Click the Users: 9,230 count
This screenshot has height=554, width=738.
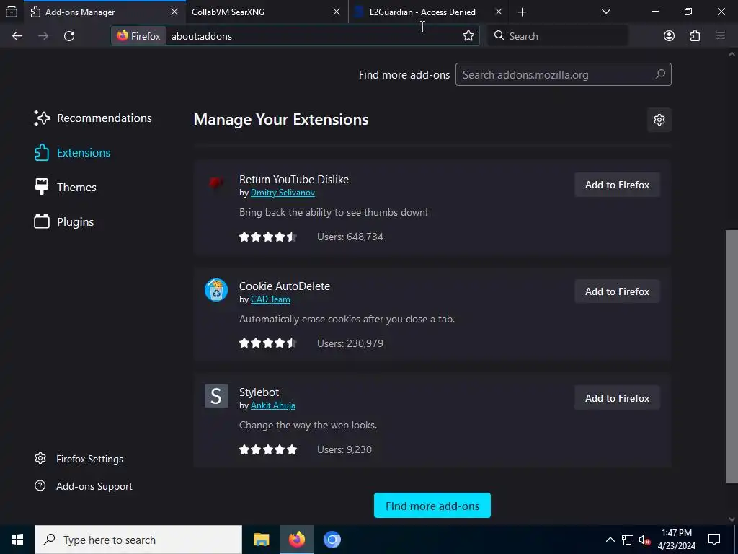pos(344,449)
